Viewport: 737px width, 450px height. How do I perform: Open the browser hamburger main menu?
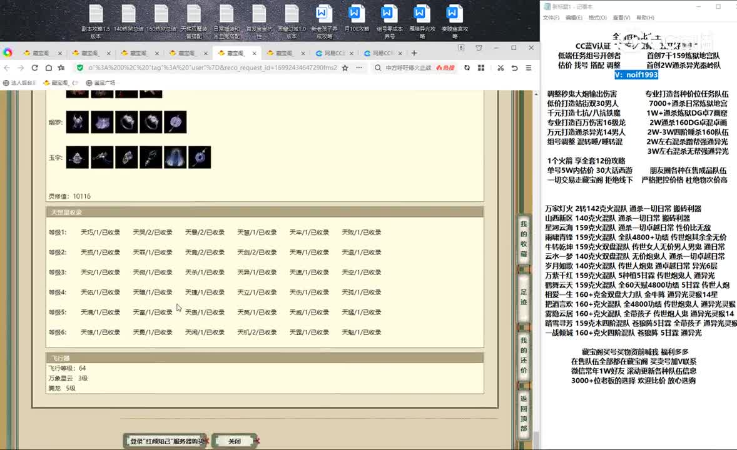point(529,67)
